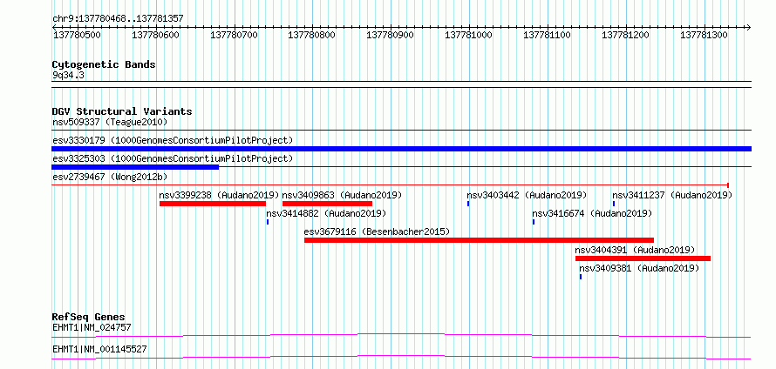Select ruler position 137780900
This screenshot has height=369, width=776.
(x=390, y=36)
